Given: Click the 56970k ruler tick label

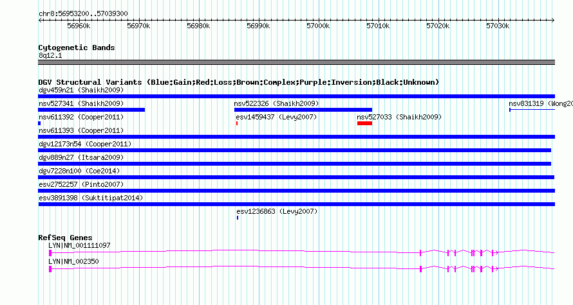Looking at the screenshot, I should (139, 26).
